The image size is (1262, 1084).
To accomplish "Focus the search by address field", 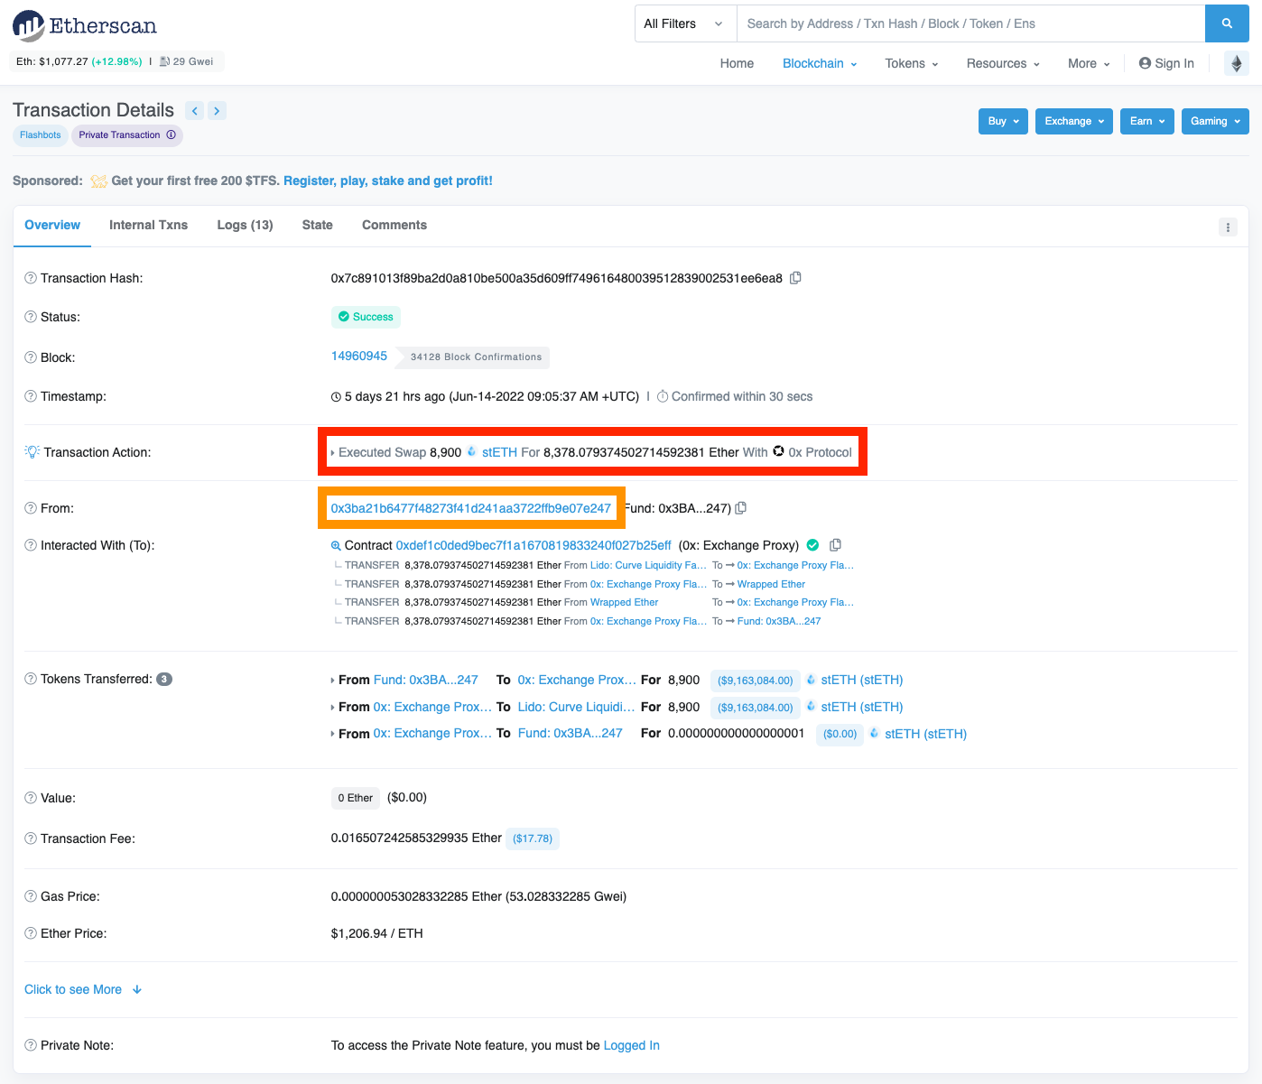I will [x=970, y=23].
